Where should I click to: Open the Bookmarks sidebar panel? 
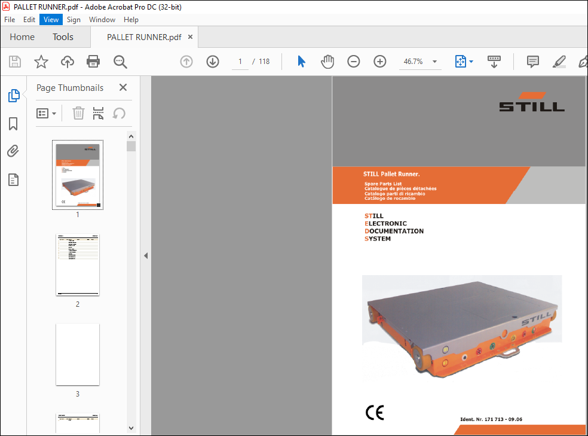coord(13,124)
